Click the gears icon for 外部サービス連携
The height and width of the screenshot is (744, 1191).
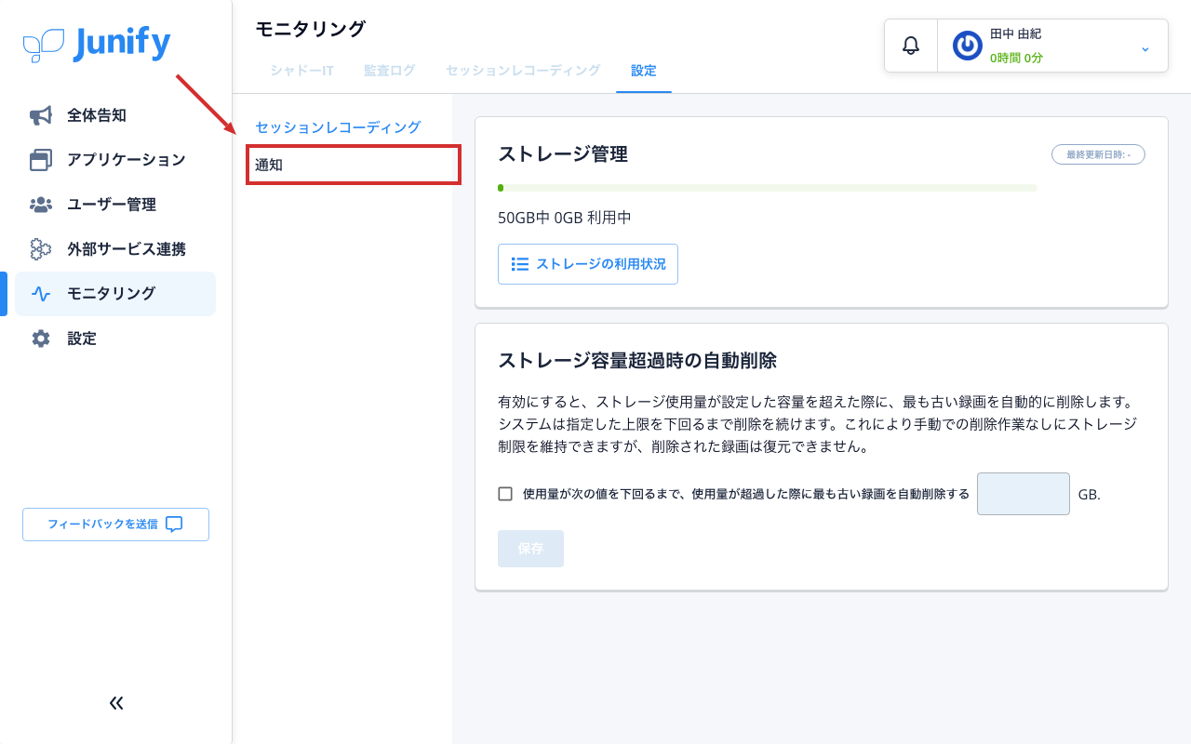pyautogui.click(x=41, y=249)
